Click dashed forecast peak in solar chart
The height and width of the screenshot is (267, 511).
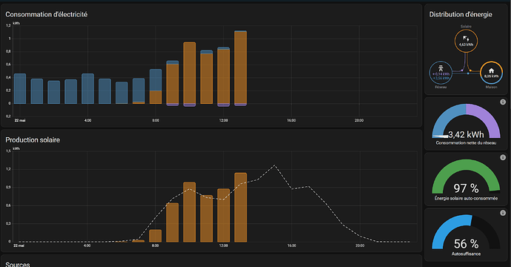click(x=275, y=165)
